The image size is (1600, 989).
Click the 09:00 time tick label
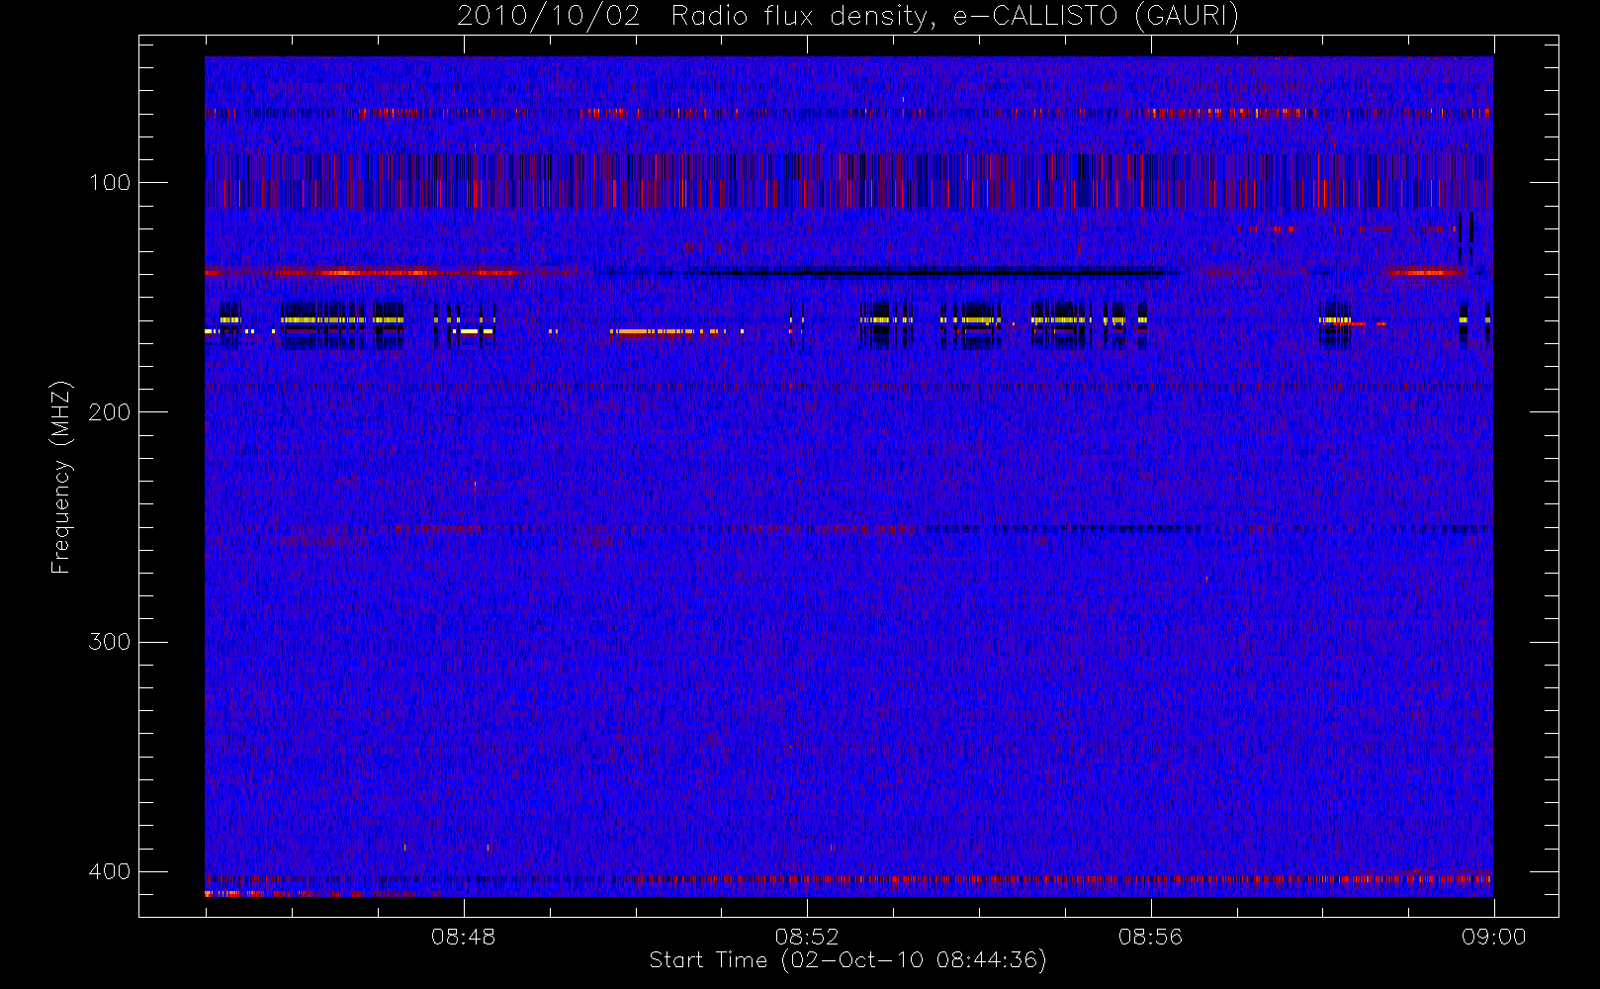[x=1493, y=937]
